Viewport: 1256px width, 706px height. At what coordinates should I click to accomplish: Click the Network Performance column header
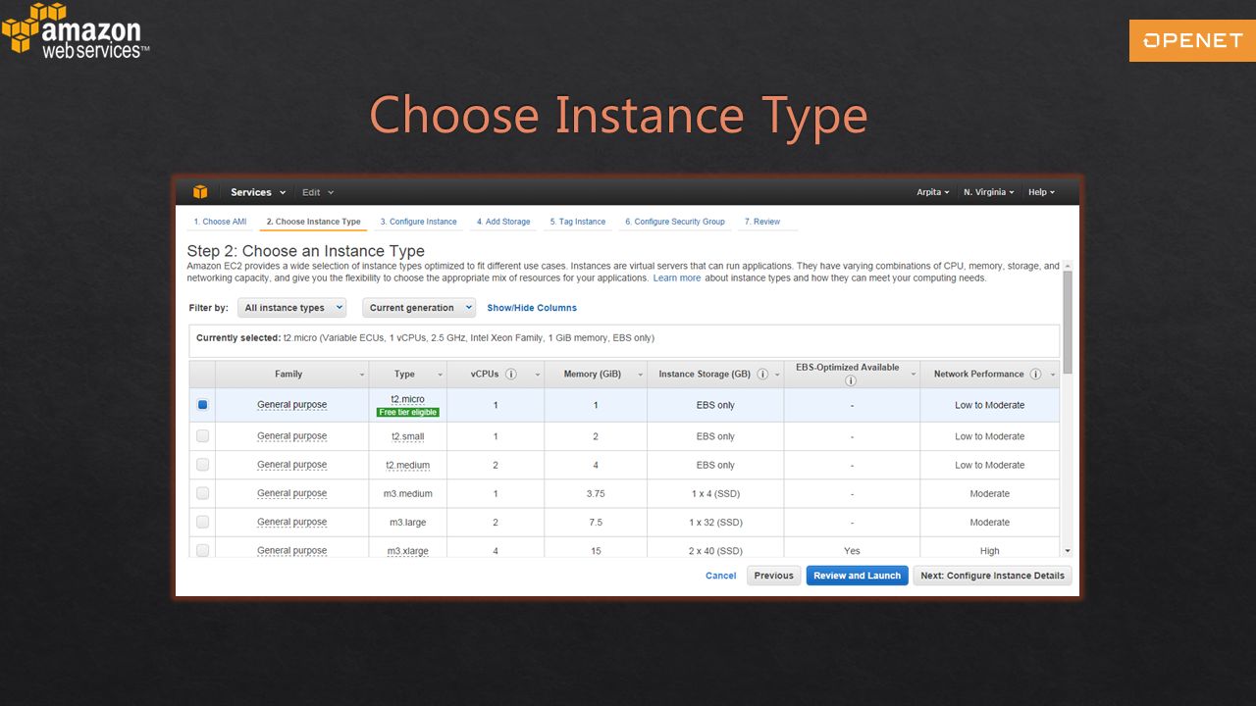(x=989, y=374)
